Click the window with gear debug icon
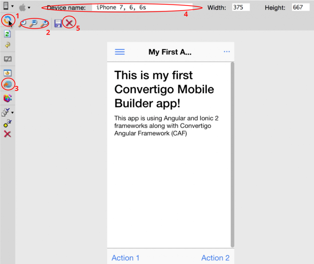This screenshot has width=314, height=264. [x=8, y=73]
